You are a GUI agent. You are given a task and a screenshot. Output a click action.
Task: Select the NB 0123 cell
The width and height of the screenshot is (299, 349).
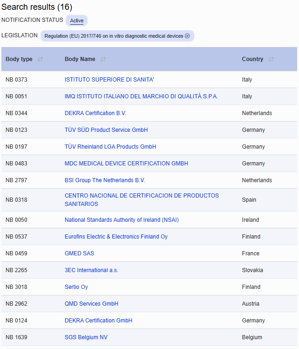pos(16,130)
